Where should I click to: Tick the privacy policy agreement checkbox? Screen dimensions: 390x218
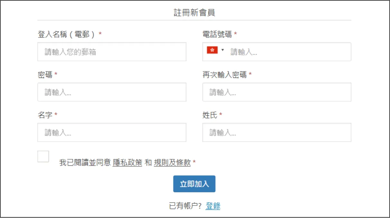[x=43, y=156]
